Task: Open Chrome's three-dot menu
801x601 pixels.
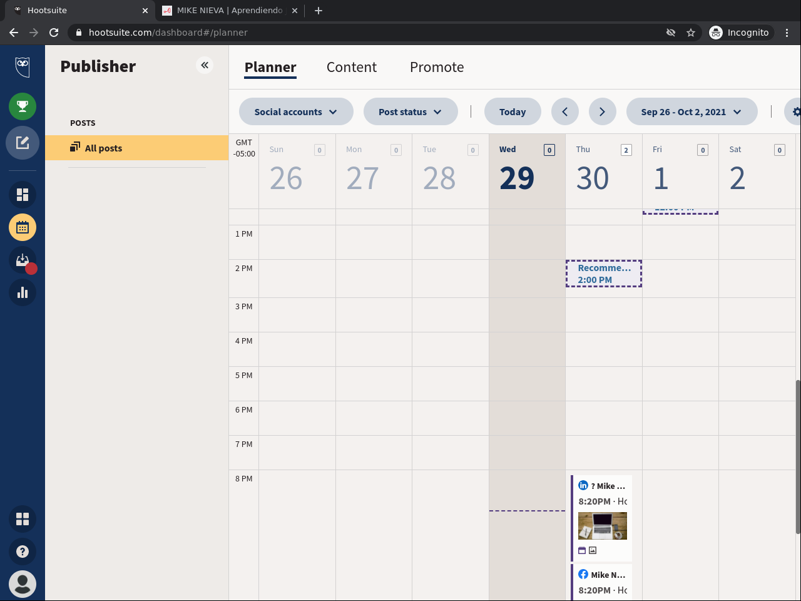Action: click(x=787, y=33)
